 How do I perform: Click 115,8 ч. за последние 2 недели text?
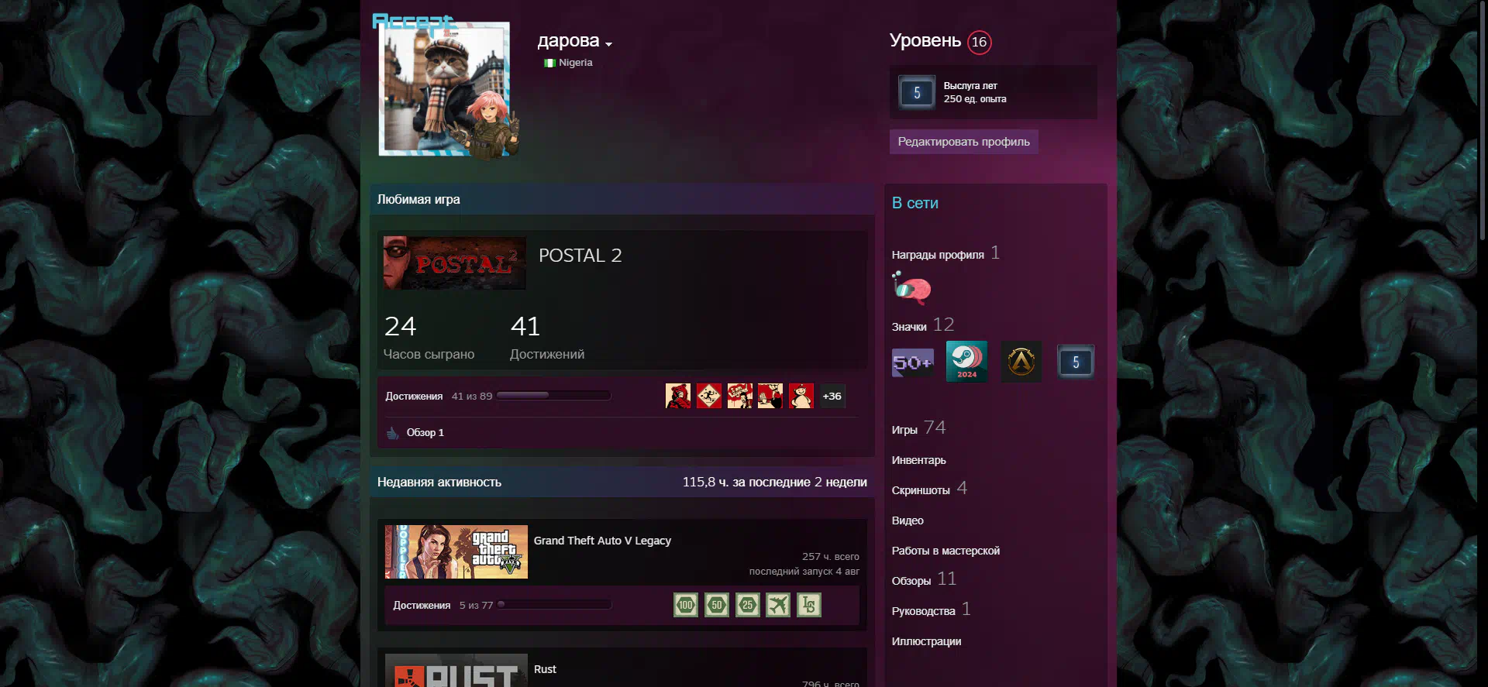pyautogui.click(x=774, y=482)
